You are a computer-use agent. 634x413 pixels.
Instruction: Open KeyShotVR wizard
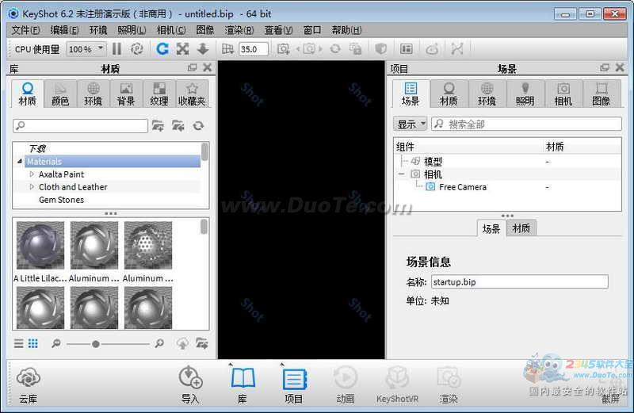397,384
